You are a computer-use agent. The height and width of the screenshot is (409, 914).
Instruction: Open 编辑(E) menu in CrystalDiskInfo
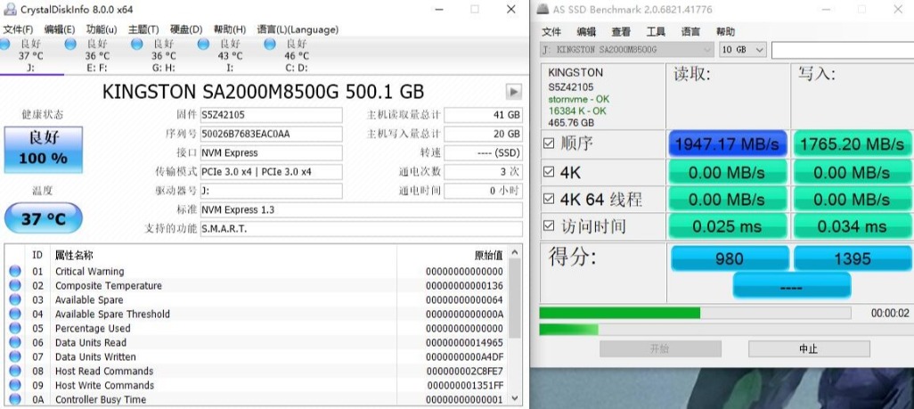[60, 29]
